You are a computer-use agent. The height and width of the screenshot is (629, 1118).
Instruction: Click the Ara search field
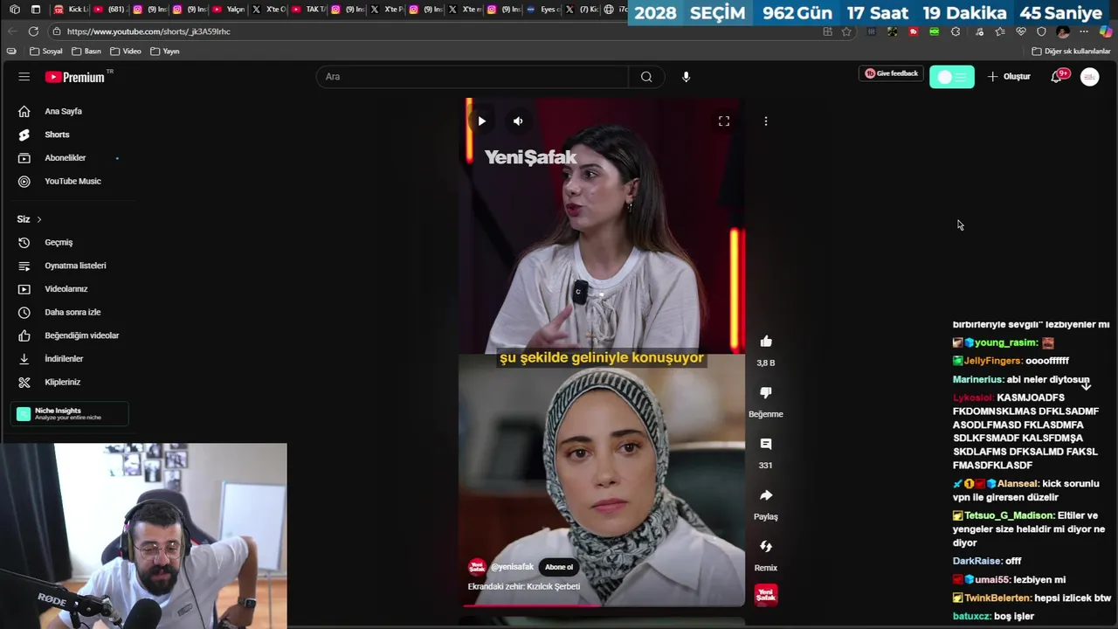click(x=472, y=77)
